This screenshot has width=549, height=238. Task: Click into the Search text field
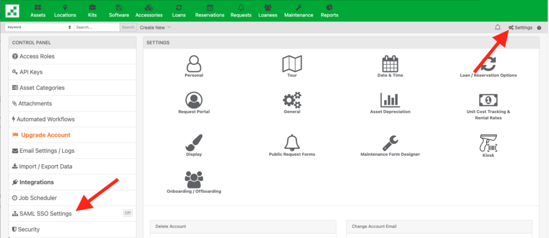coord(97,27)
